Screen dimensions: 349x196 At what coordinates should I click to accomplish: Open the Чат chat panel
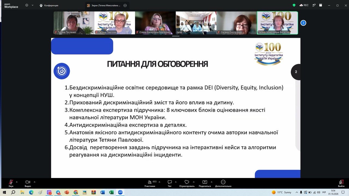170,183
